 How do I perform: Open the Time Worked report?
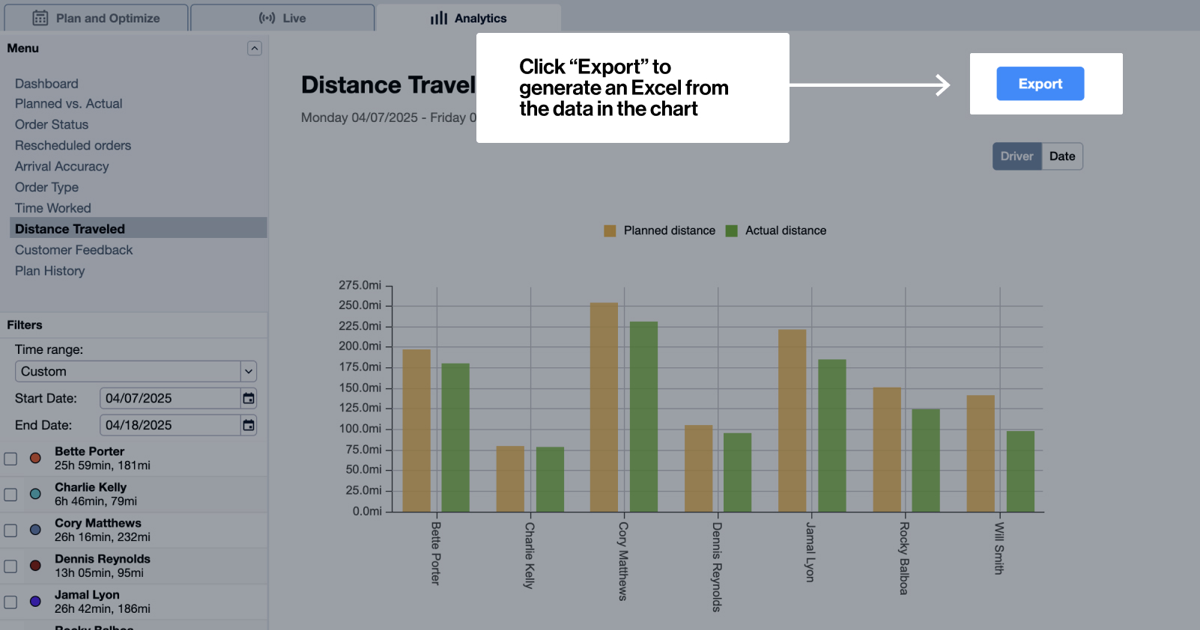pyautogui.click(x=52, y=208)
